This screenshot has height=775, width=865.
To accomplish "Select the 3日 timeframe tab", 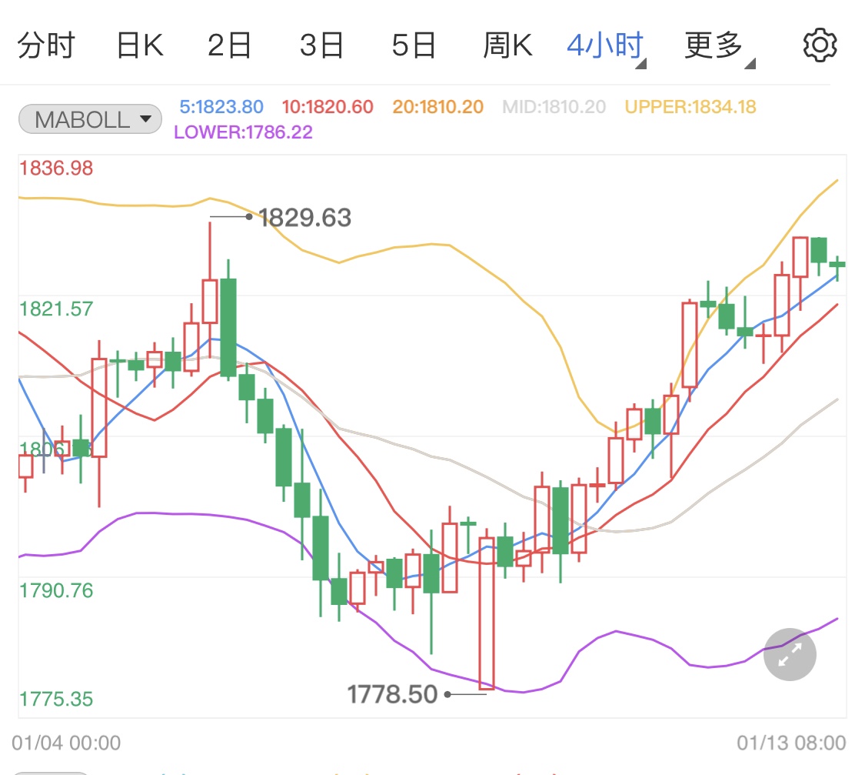I will (321, 45).
